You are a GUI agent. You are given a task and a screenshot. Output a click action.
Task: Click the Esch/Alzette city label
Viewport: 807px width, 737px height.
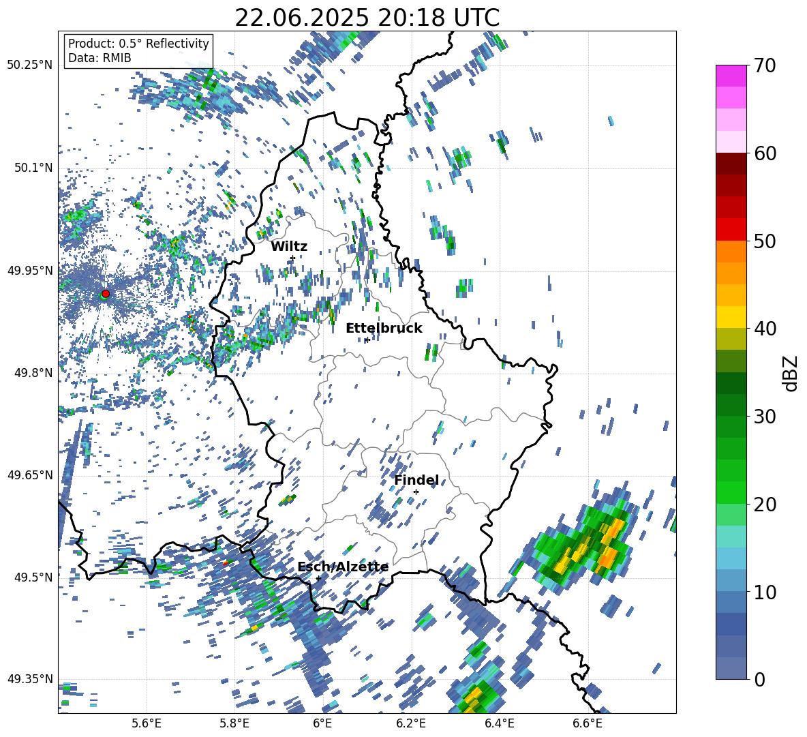click(x=343, y=567)
